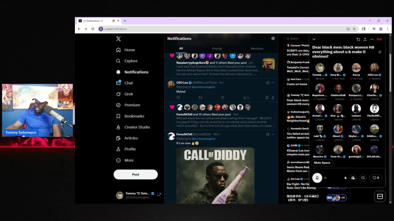Open the Messages envelope icon
The height and width of the screenshot is (221, 394).
click(380, 196)
